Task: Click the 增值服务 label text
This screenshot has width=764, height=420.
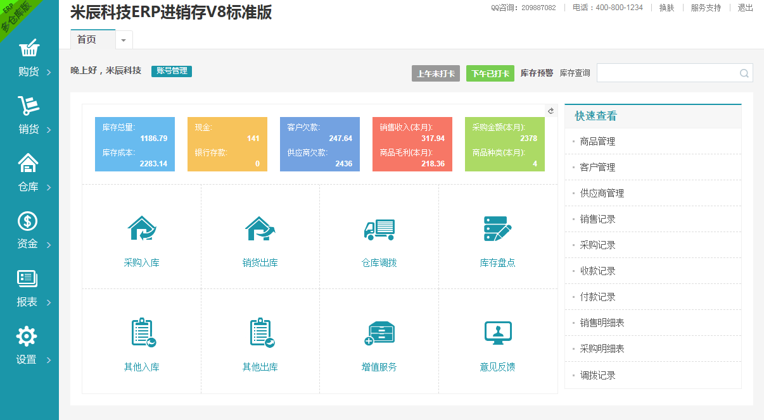Action: coord(379,367)
